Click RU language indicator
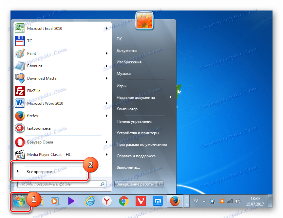Image resolution: width=283 pixels, height=218 pixels. [x=195, y=200]
